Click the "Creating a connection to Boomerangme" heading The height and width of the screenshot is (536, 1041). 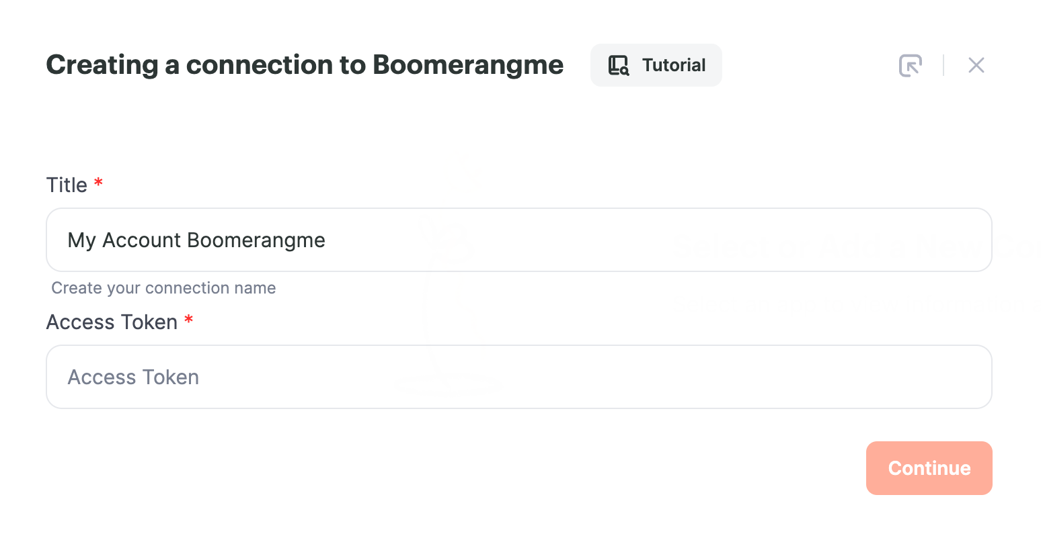tap(305, 65)
